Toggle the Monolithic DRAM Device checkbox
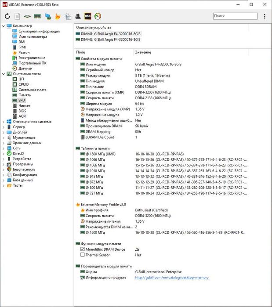The height and width of the screenshot is (307, 272). [83, 249]
